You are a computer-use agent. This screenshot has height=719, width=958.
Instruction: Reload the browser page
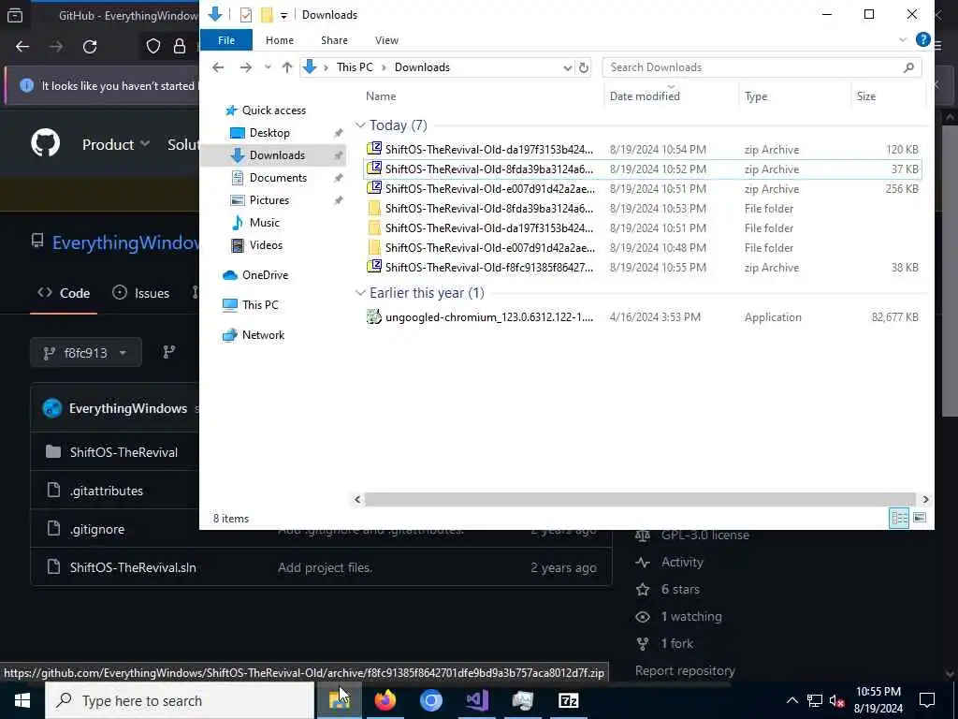(90, 47)
